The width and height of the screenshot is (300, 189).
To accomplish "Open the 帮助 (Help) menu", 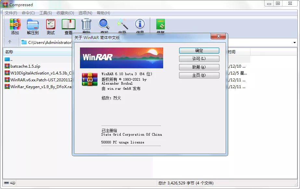I will [104, 13].
